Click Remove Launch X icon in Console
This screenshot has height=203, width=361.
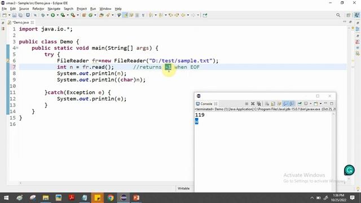click(x=253, y=104)
